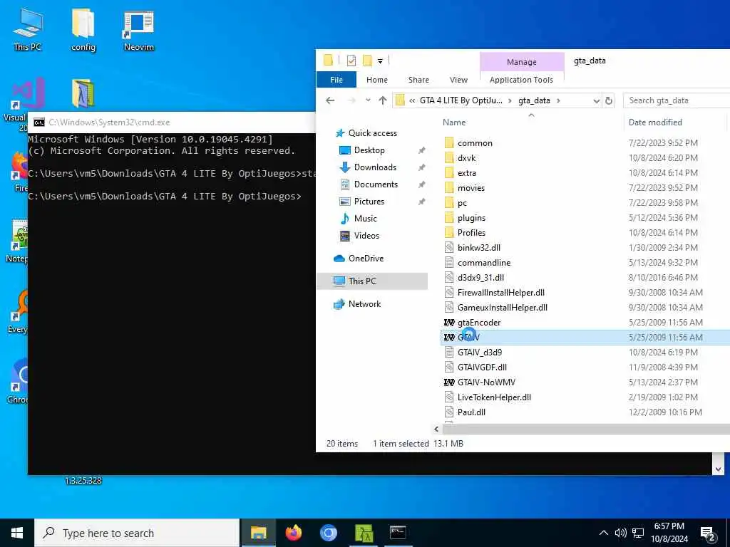The height and width of the screenshot is (547, 730).
Task: Select the gtaEncoder executable icon
Action: click(449, 323)
